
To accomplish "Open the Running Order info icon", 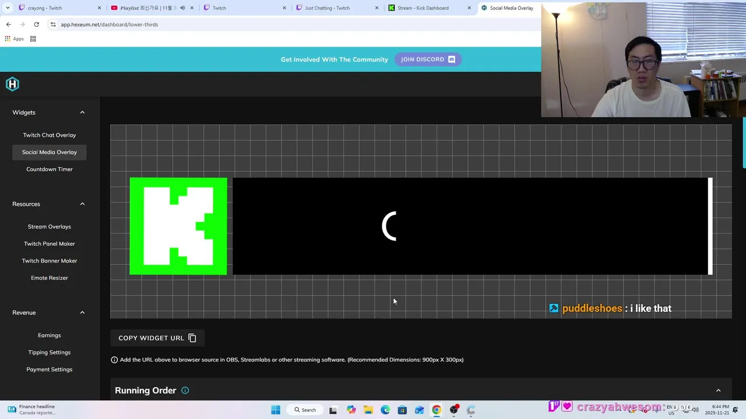I will pos(185,390).
